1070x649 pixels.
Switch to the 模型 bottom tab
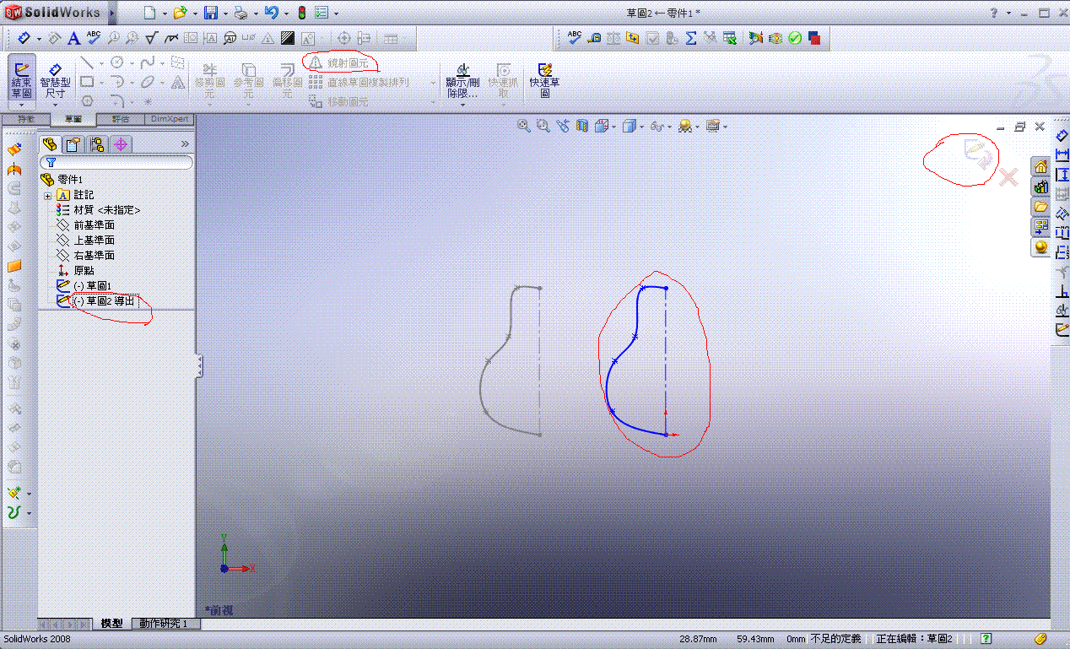point(111,624)
